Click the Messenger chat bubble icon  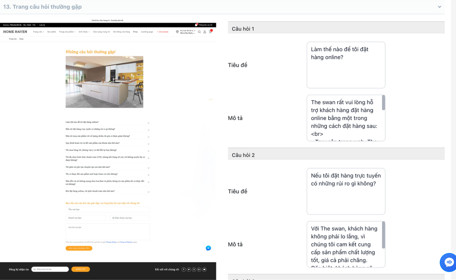pyautogui.click(x=208, y=248)
